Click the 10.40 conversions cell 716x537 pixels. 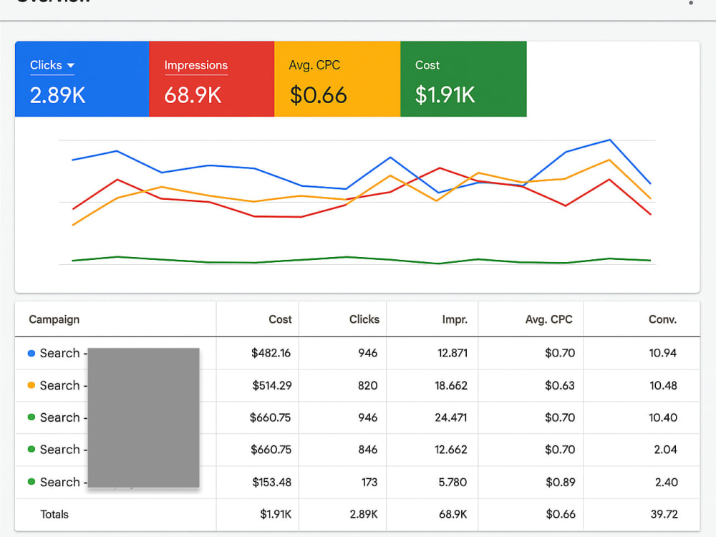(x=663, y=417)
